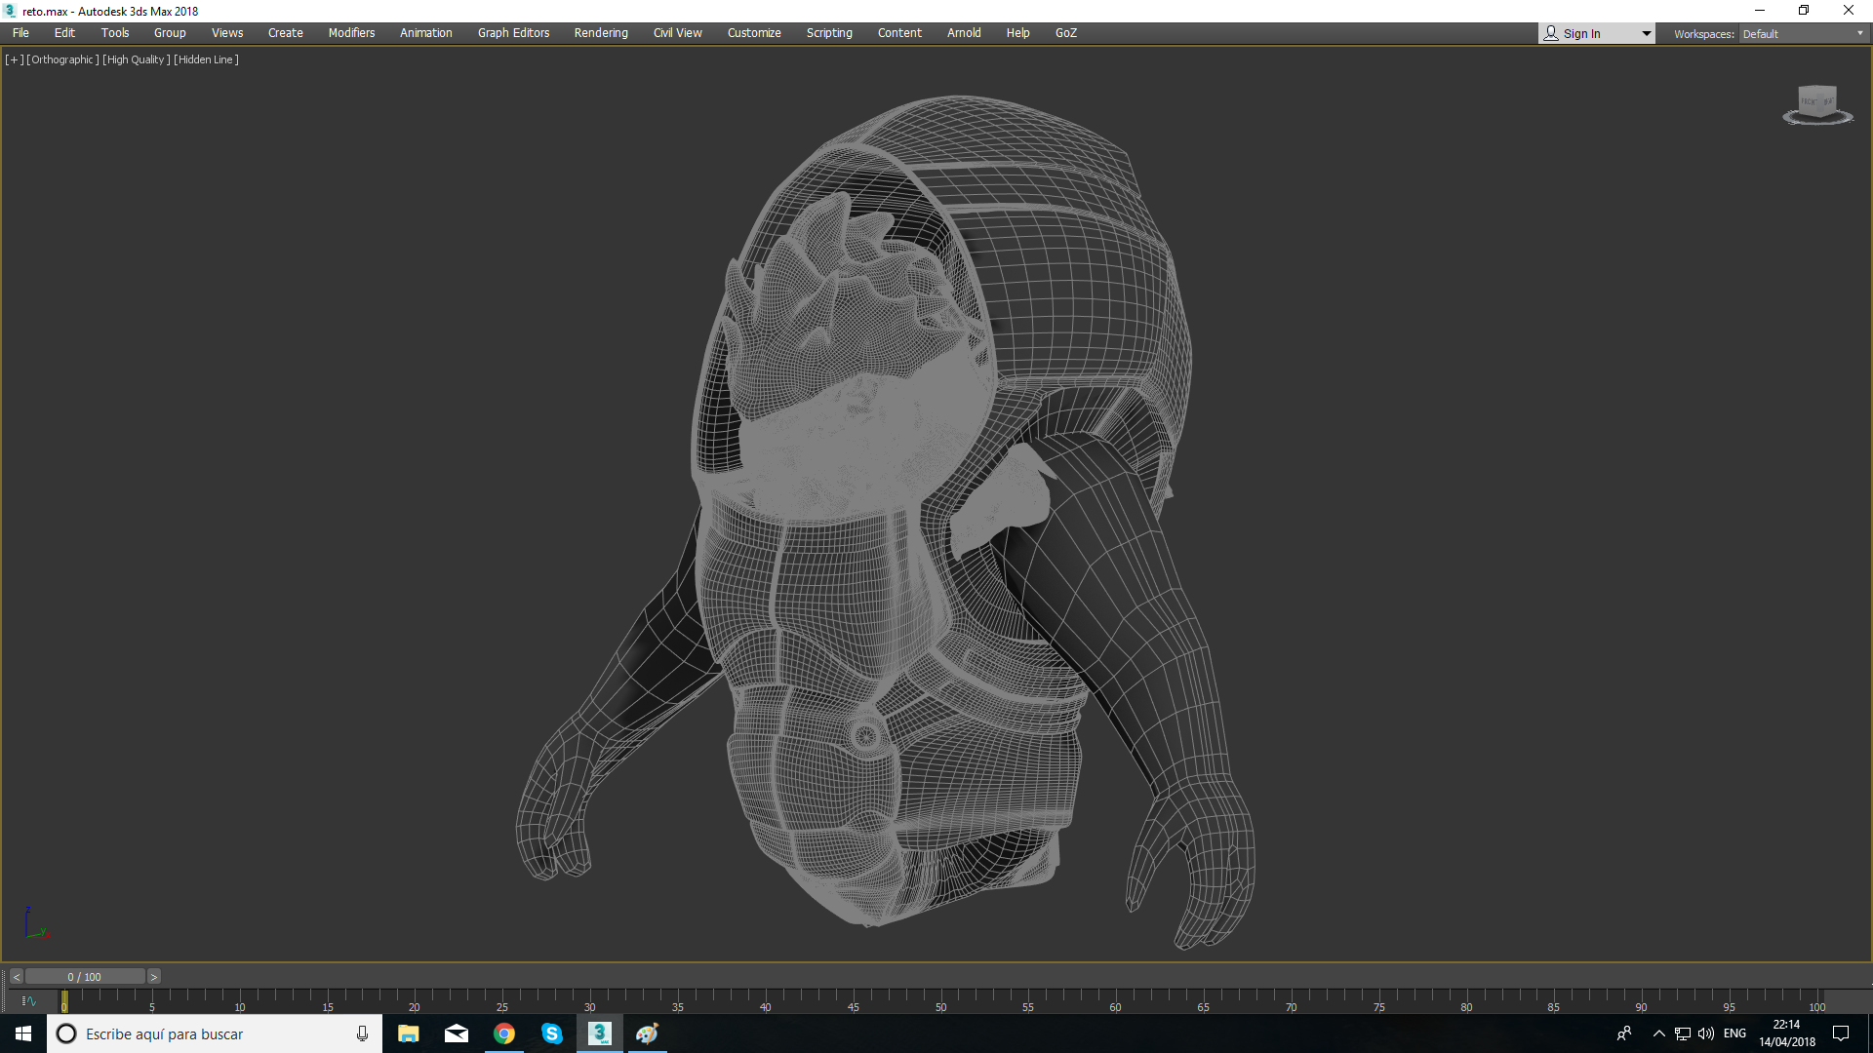Open the Modifiers menu
Image resolution: width=1873 pixels, height=1053 pixels.
pos(351,33)
